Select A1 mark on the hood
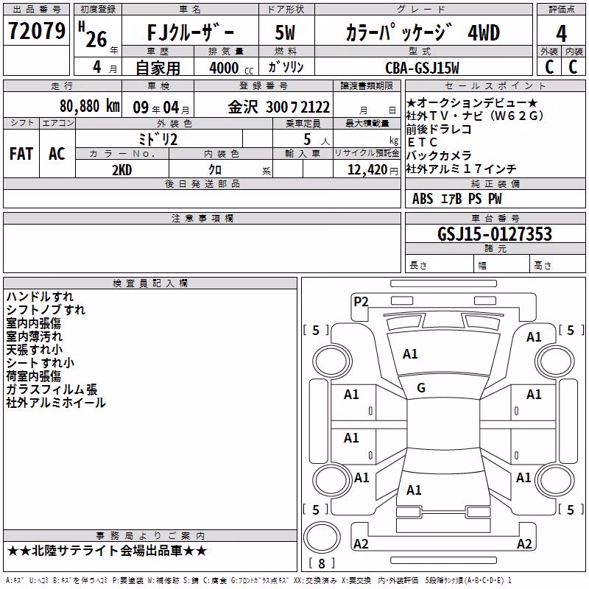589x589 pixels. tap(410, 354)
